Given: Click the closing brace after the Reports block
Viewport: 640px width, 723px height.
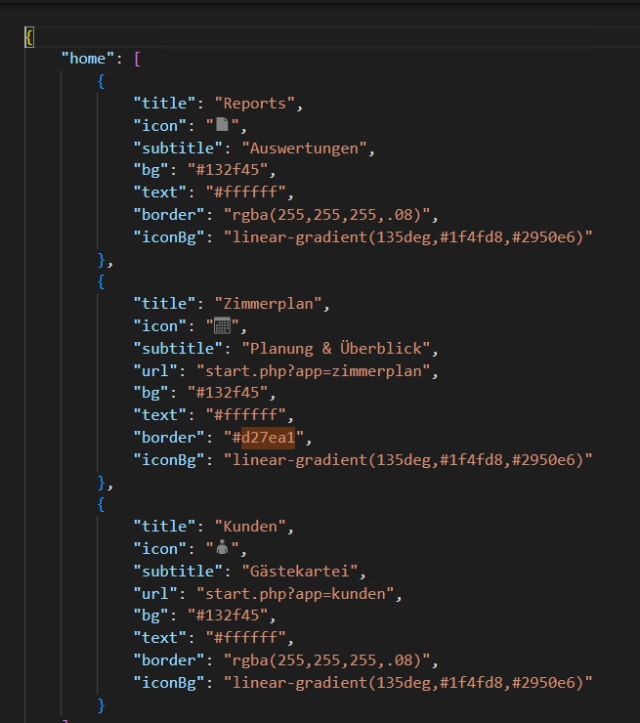Looking at the screenshot, I should click(x=102, y=260).
